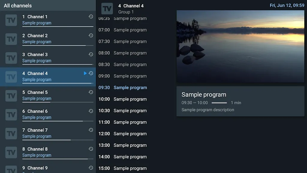The height and width of the screenshot is (173, 307).
Task: Switch to Channel 9 in the list
Action: click(48, 169)
